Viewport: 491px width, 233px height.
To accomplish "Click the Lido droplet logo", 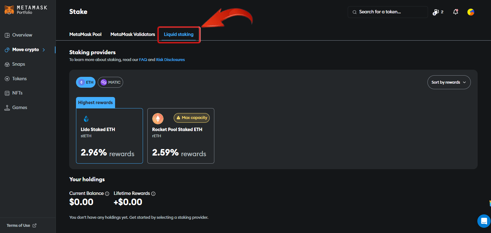I will (86, 119).
